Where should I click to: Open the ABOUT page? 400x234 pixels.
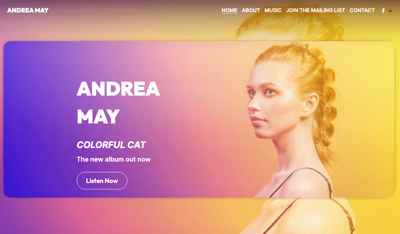click(251, 10)
